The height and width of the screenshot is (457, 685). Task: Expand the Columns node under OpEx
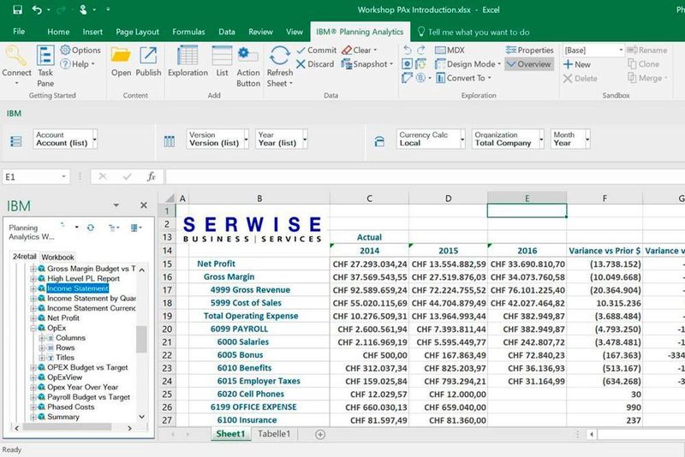41,338
